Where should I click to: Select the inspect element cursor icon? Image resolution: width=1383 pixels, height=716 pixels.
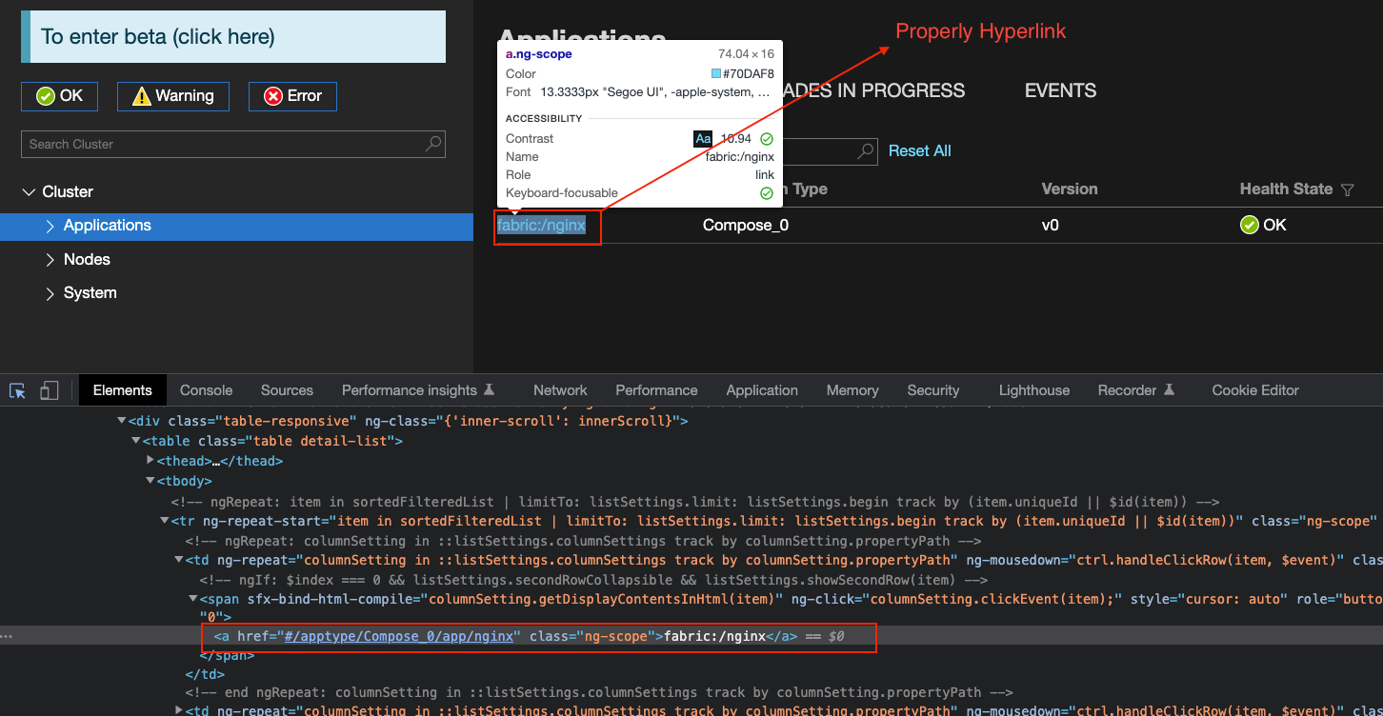(16, 390)
